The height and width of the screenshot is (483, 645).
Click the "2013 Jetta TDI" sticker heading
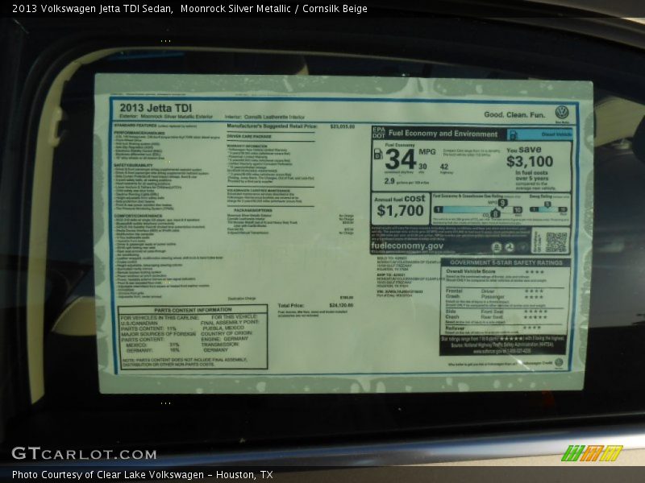[156, 108]
